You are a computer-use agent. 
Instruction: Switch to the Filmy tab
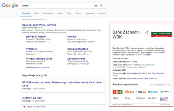pos(69,13)
